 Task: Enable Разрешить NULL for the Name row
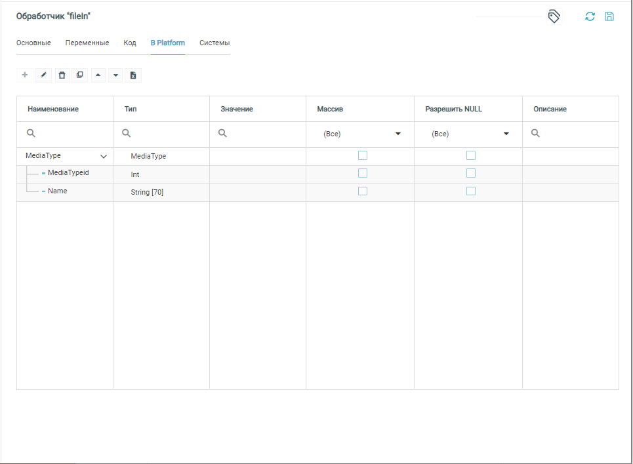pos(471,191)
